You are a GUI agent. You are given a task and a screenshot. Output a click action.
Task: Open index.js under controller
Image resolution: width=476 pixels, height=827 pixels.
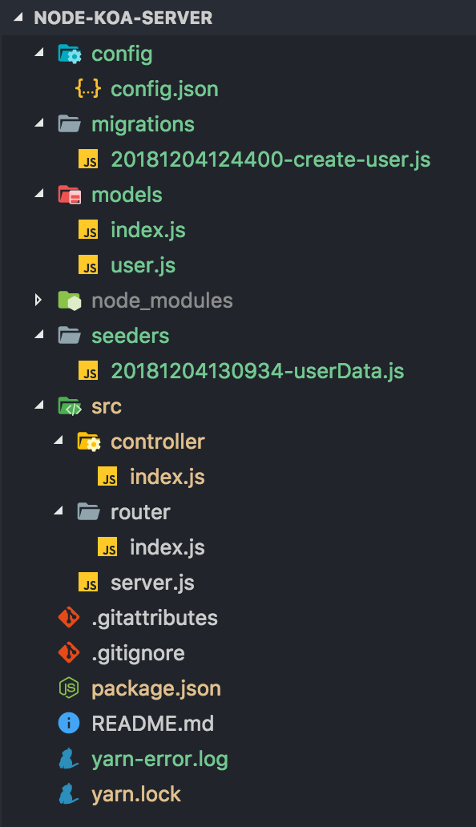[x=167, y=477]
